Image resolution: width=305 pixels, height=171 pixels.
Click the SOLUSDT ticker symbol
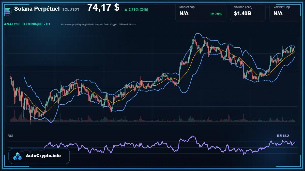(x=71, y=9)
